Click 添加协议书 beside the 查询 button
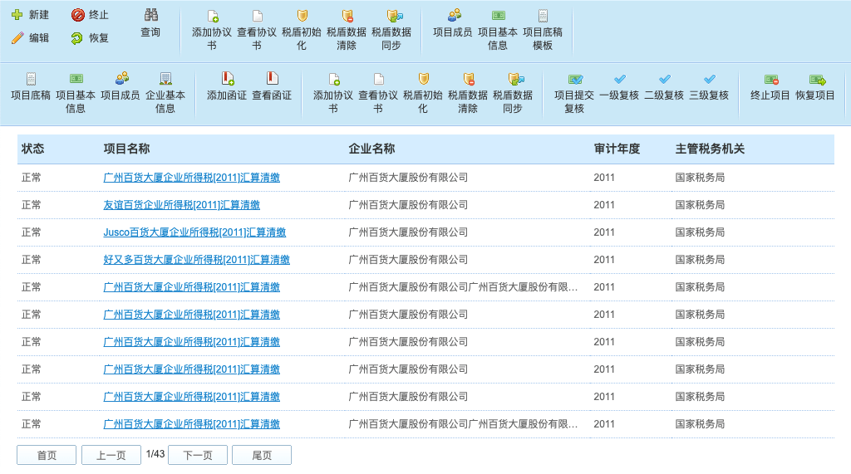The width and height of the screenshot is (851, 474). tap(212, 31)
